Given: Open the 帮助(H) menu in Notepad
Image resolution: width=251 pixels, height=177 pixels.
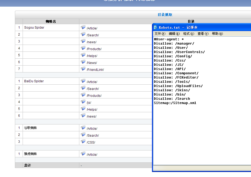Looking at the screenshot, I should tap(217, 34).
